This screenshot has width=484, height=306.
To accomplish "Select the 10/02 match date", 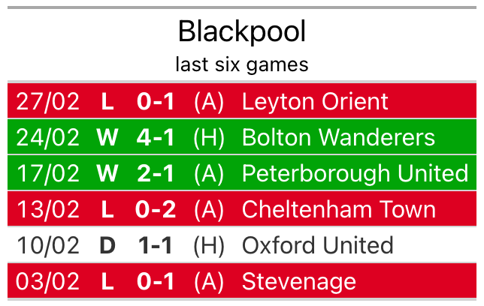I will [47, 245].
